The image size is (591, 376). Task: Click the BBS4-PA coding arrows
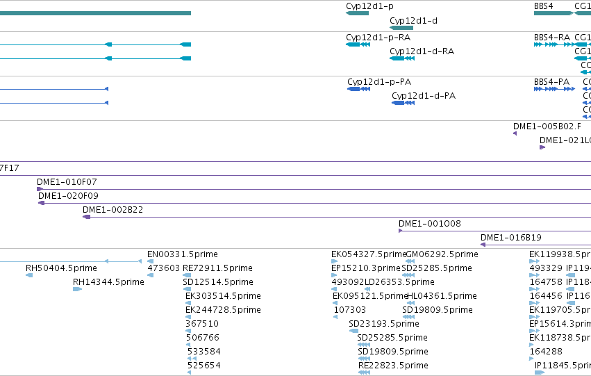pyautogui.click(x=554, y=89)
